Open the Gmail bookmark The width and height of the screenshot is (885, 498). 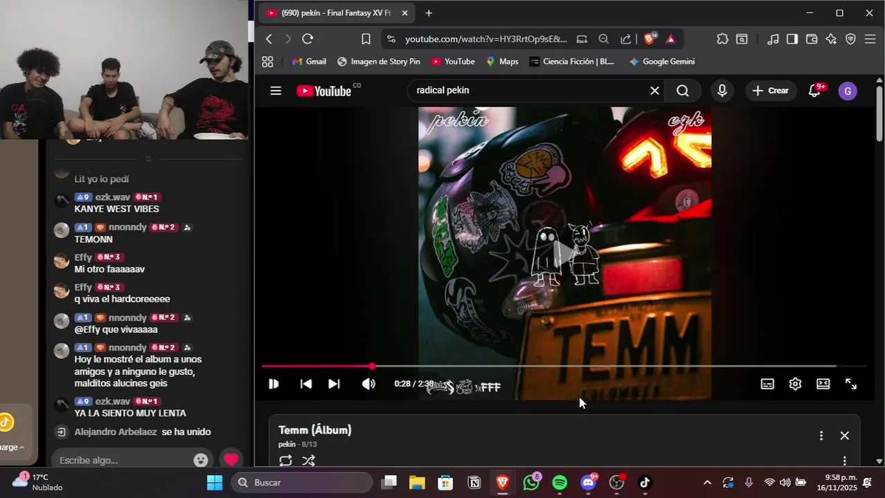(x=309, y=62)
